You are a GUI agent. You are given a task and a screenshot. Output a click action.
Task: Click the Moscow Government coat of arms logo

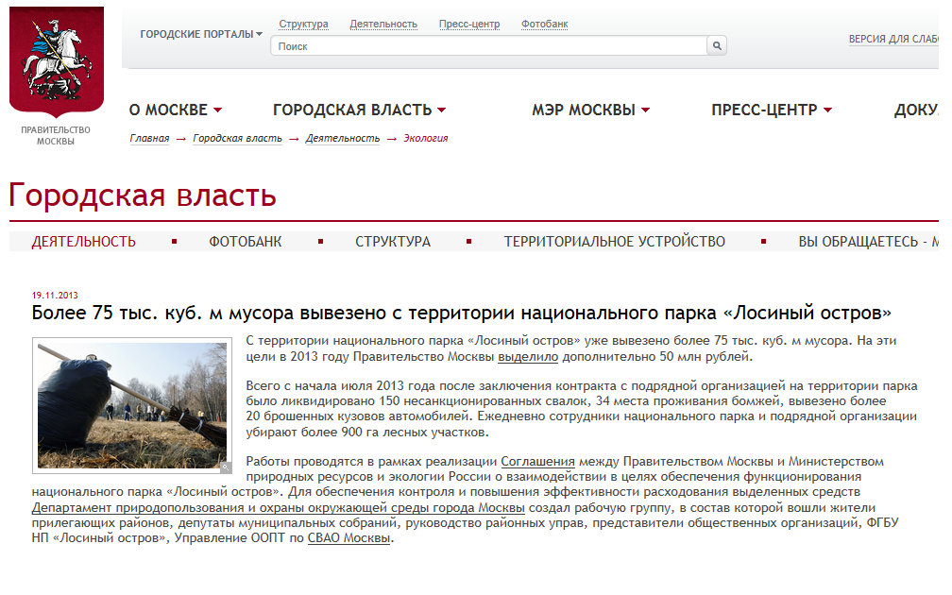point(57,62)
